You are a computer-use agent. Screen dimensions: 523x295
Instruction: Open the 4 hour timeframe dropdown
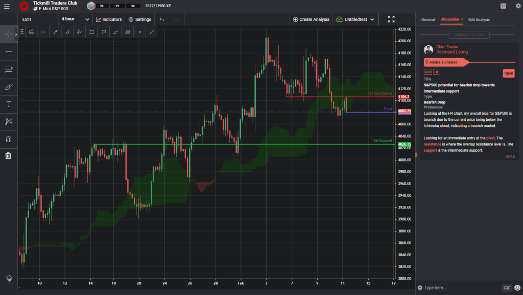point(74,19)
